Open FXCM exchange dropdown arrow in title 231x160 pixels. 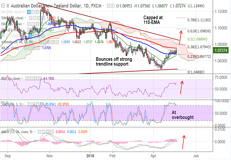click(103, 6)
